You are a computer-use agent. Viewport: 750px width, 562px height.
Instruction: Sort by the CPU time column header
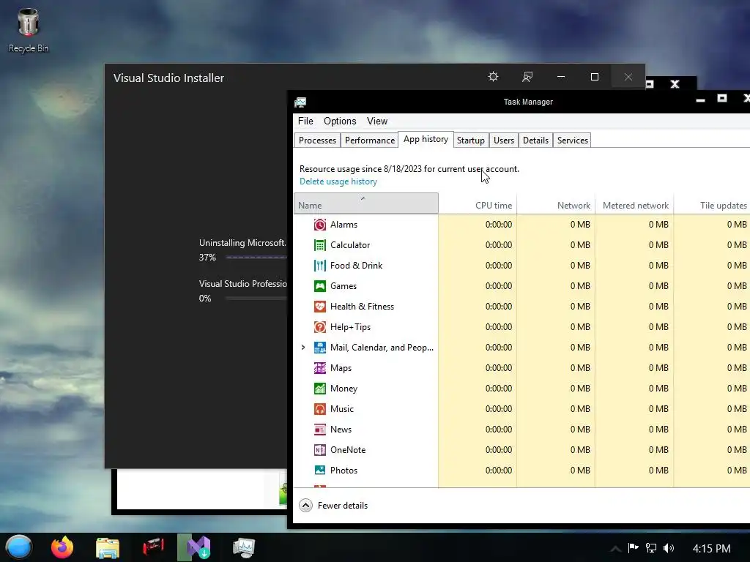478,204
